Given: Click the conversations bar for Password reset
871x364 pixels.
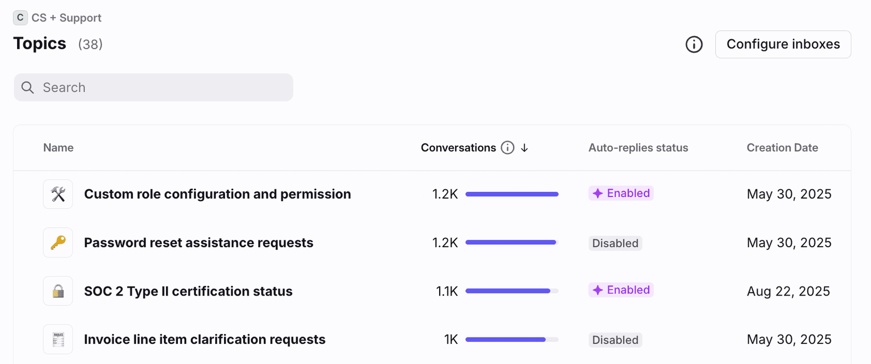Looking at the screenshot, I should pos(512,242).
